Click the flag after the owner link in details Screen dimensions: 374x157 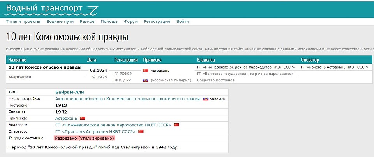point(176,125)
